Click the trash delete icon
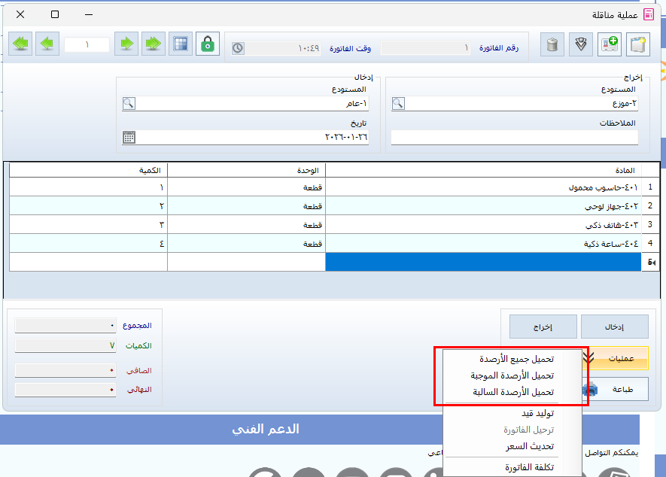 [552, 44]
